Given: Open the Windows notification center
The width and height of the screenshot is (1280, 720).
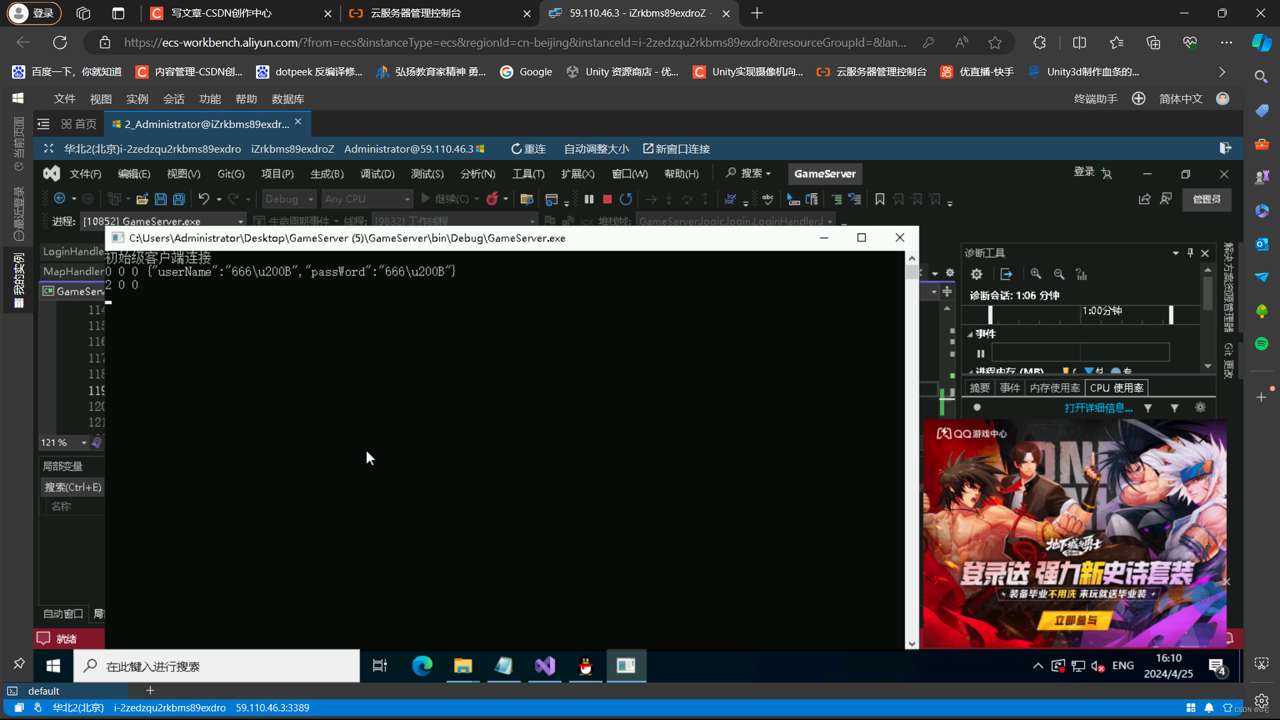Looking at the screenshot, I should [1217, 666].
